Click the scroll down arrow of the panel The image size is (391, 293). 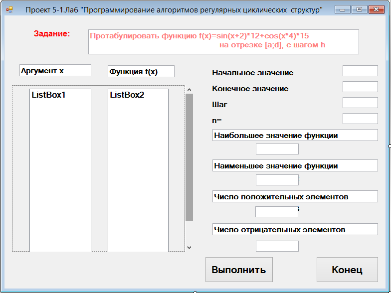pyautogui.click(x=190, y=247)
